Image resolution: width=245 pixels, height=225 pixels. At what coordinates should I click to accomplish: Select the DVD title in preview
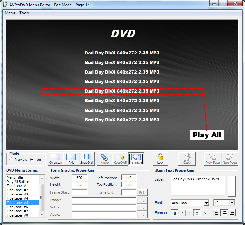(123, 33)
